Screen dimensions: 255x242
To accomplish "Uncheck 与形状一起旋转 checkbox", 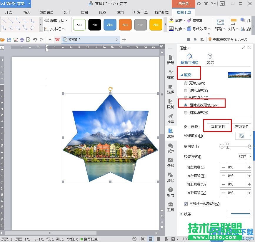I will [186, 203].
